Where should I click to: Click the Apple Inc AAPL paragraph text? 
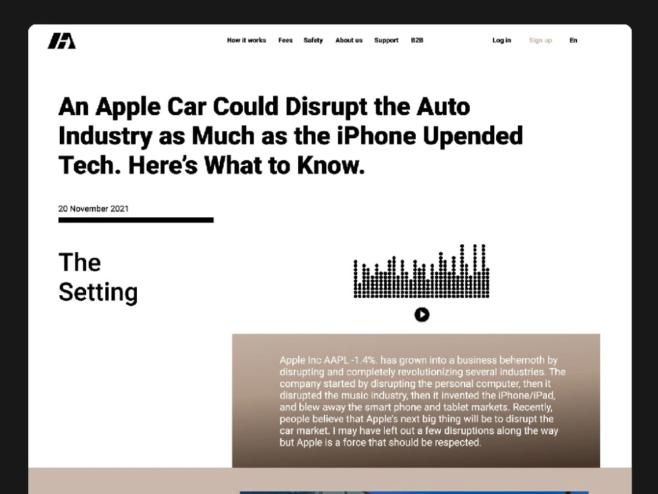422,401
